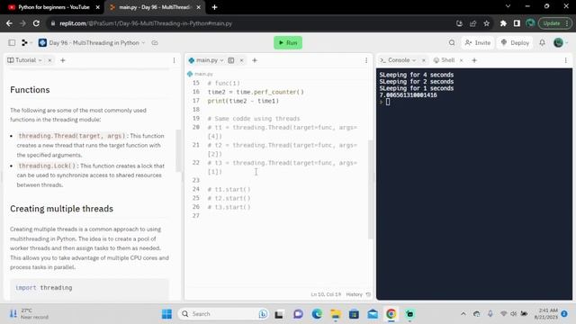The height and width of the screenshot is (324, 576).
Task: Run the program with the green Run button
Action: click(x=288, y=42)
